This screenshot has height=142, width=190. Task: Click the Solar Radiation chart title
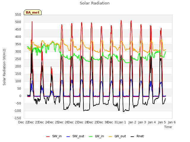[x=95, y=3]
